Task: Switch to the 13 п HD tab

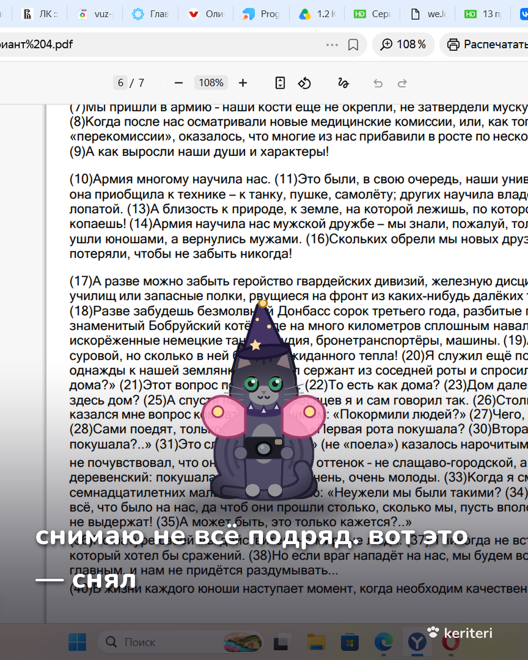Action: click(483, 14)
